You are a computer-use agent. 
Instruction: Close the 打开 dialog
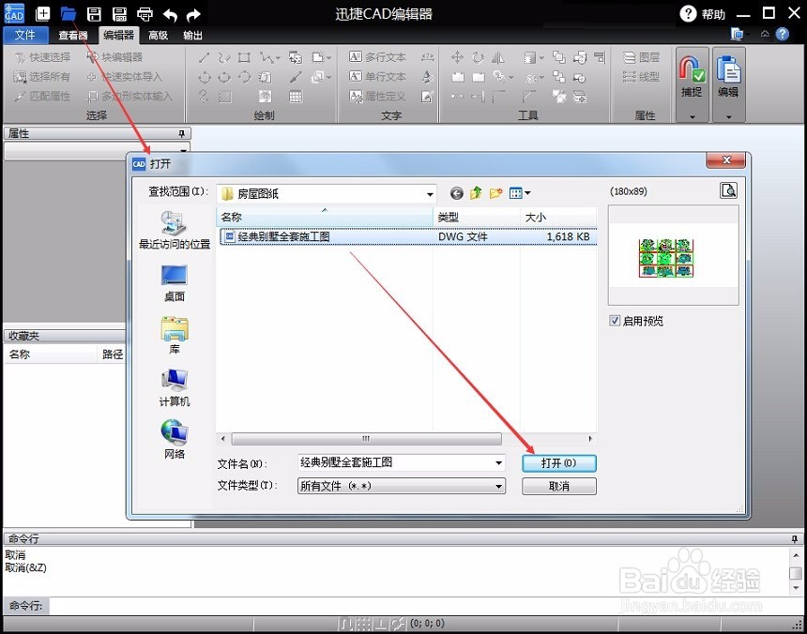coord(725,160)
